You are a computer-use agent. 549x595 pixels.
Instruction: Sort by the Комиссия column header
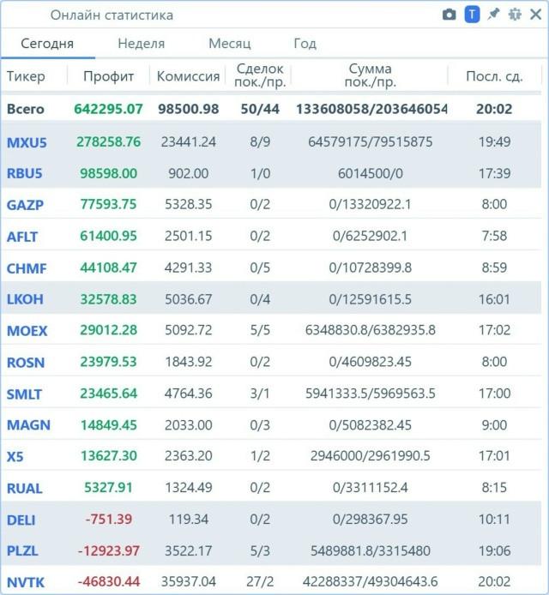click(189, 76)
